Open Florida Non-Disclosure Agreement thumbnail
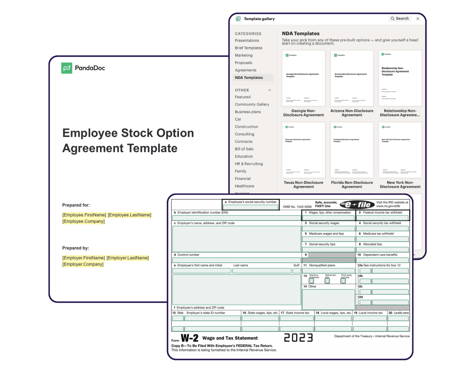This screenshot has width=472, height=370. click(352, 150)
